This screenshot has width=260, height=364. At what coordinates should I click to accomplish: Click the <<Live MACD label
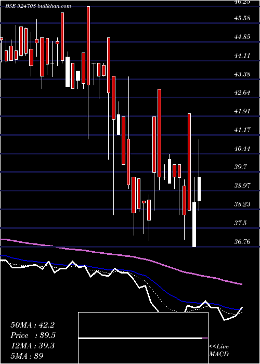click(x=219, y=350)
